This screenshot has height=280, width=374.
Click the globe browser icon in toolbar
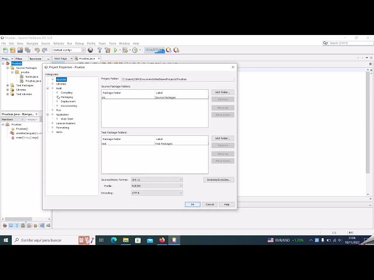coord(91,50)
